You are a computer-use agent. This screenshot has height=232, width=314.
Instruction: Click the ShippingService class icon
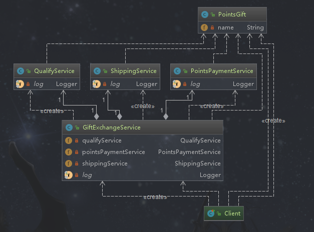coord(96,71)
